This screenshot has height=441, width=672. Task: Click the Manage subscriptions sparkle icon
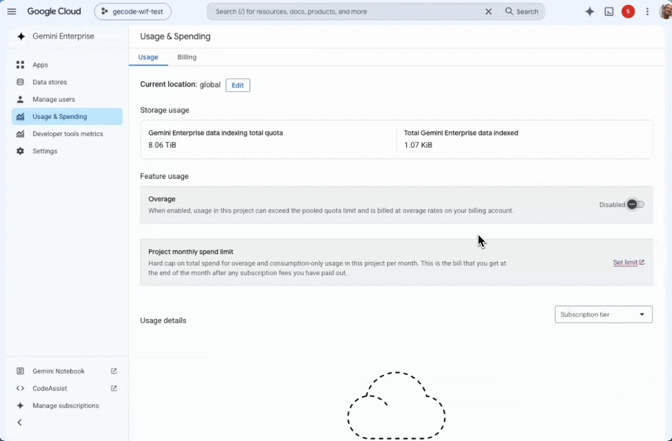pos(20,405)
